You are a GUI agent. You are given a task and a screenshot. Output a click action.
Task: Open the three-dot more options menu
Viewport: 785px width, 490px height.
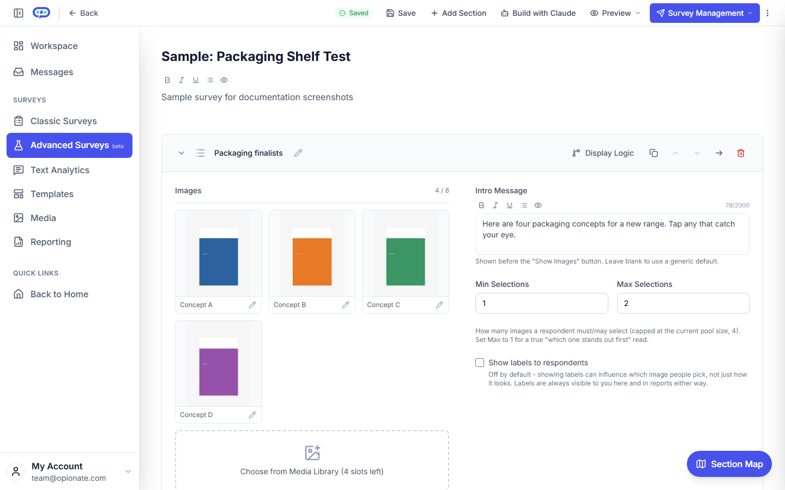[768, 13]
